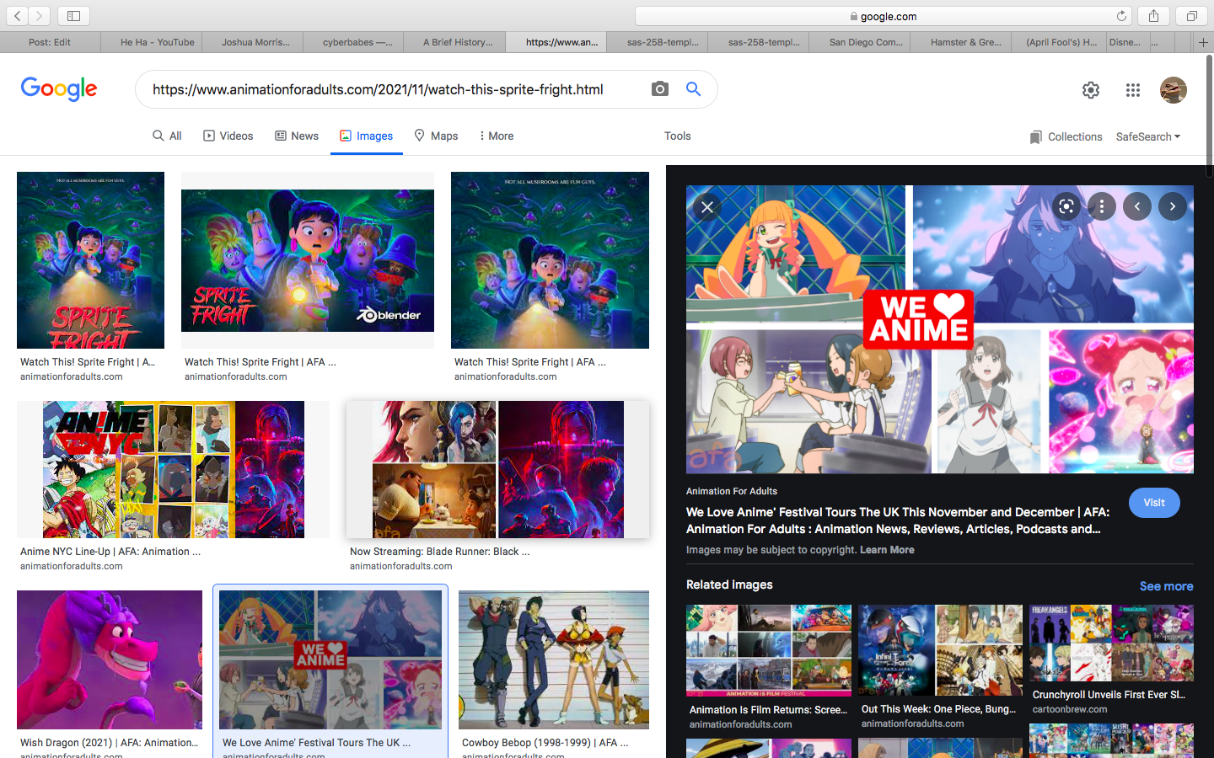Go back with Safari back arrow
Screen dimensions: 1214x758
[x=18, y=16]
